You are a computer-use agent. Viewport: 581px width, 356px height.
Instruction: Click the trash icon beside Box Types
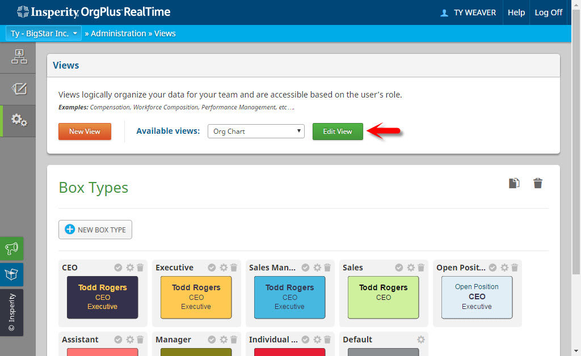pyautogui.click(x=538, y=183)
